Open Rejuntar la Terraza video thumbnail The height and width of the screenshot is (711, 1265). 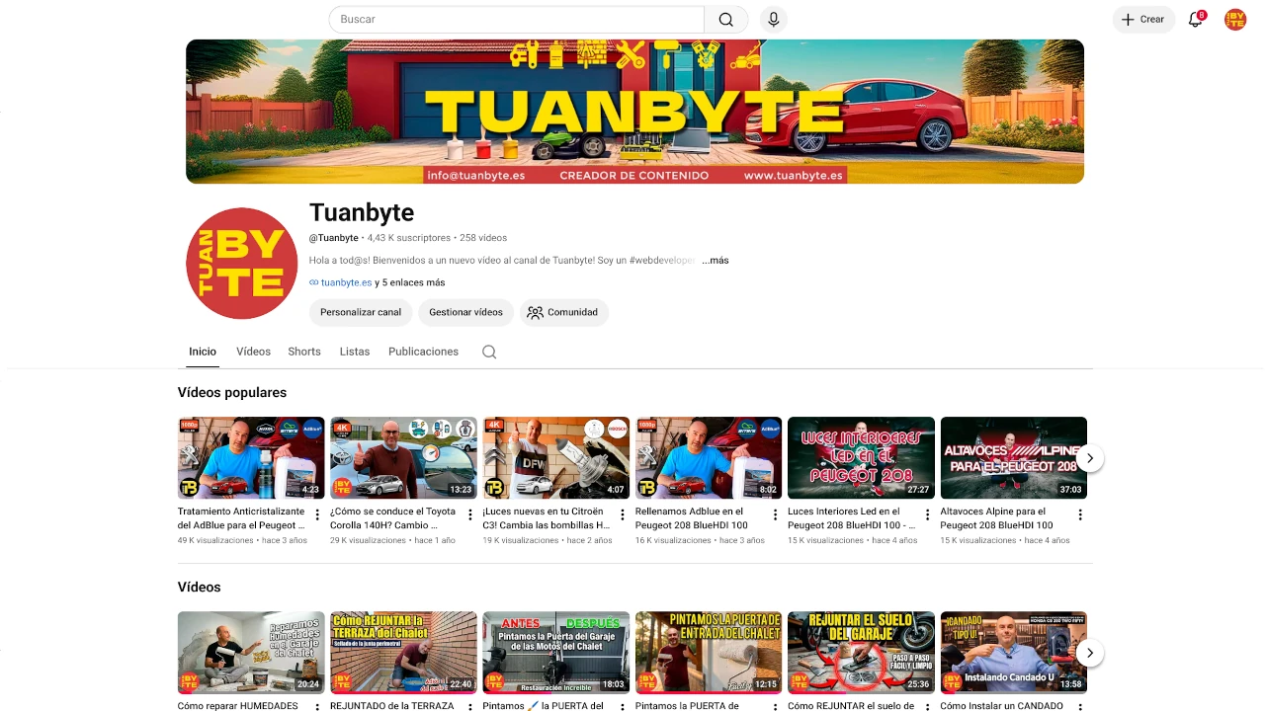(403, 653)
